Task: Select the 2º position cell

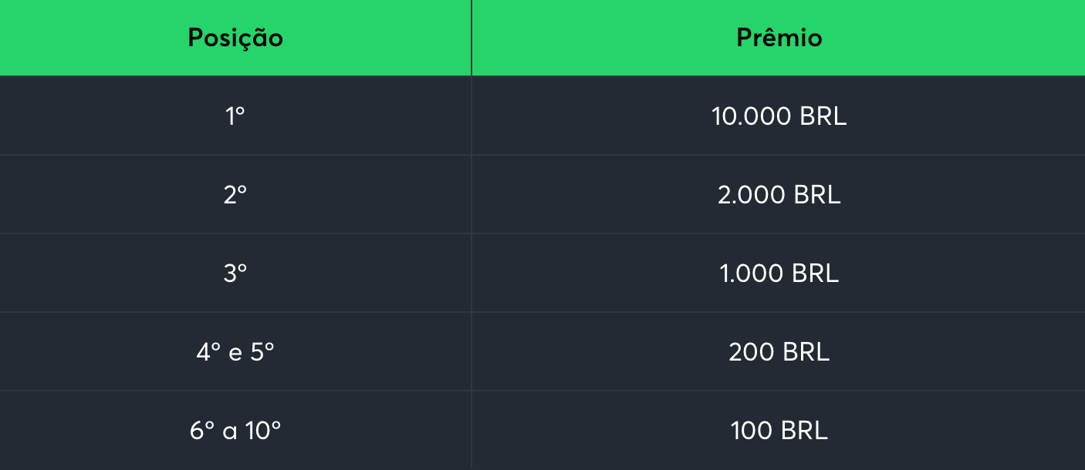Action: (235, 195)
